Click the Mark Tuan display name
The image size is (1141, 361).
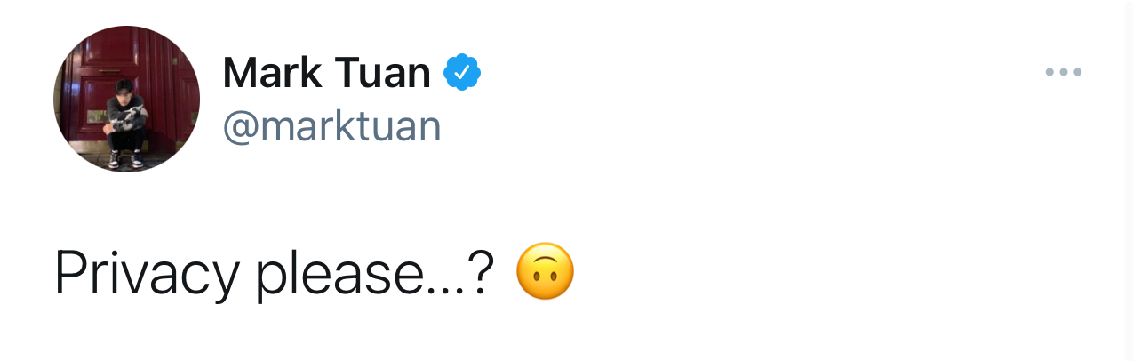pyautogui.click(x=326, y=73)
